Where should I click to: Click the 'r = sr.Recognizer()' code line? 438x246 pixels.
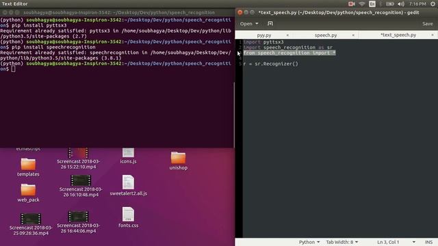[271, 64]
